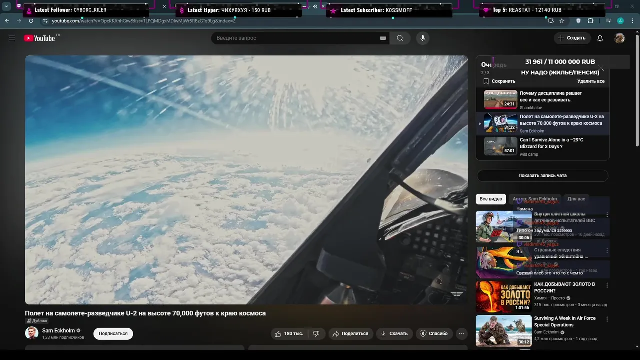Click Удалить все in the queue

pyautogui.click(x=591, y=81)
